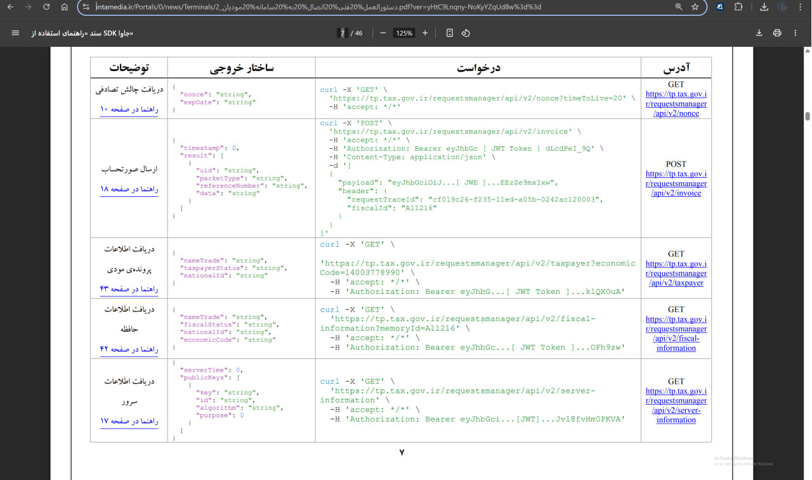Follow guide link to page ۱۰

(x=129, y=110)
